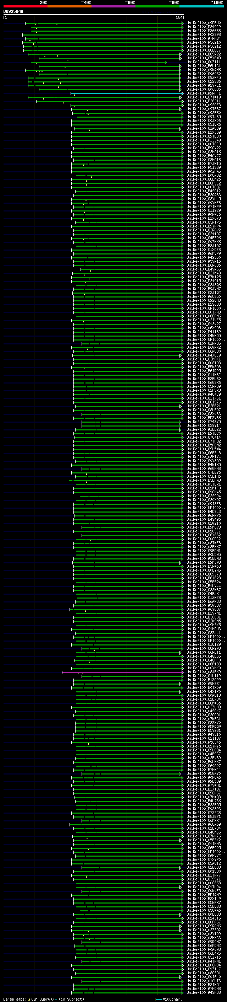Open hit UniRef100_P24929
The image size is (227, 1002).
tap(203, 27)
